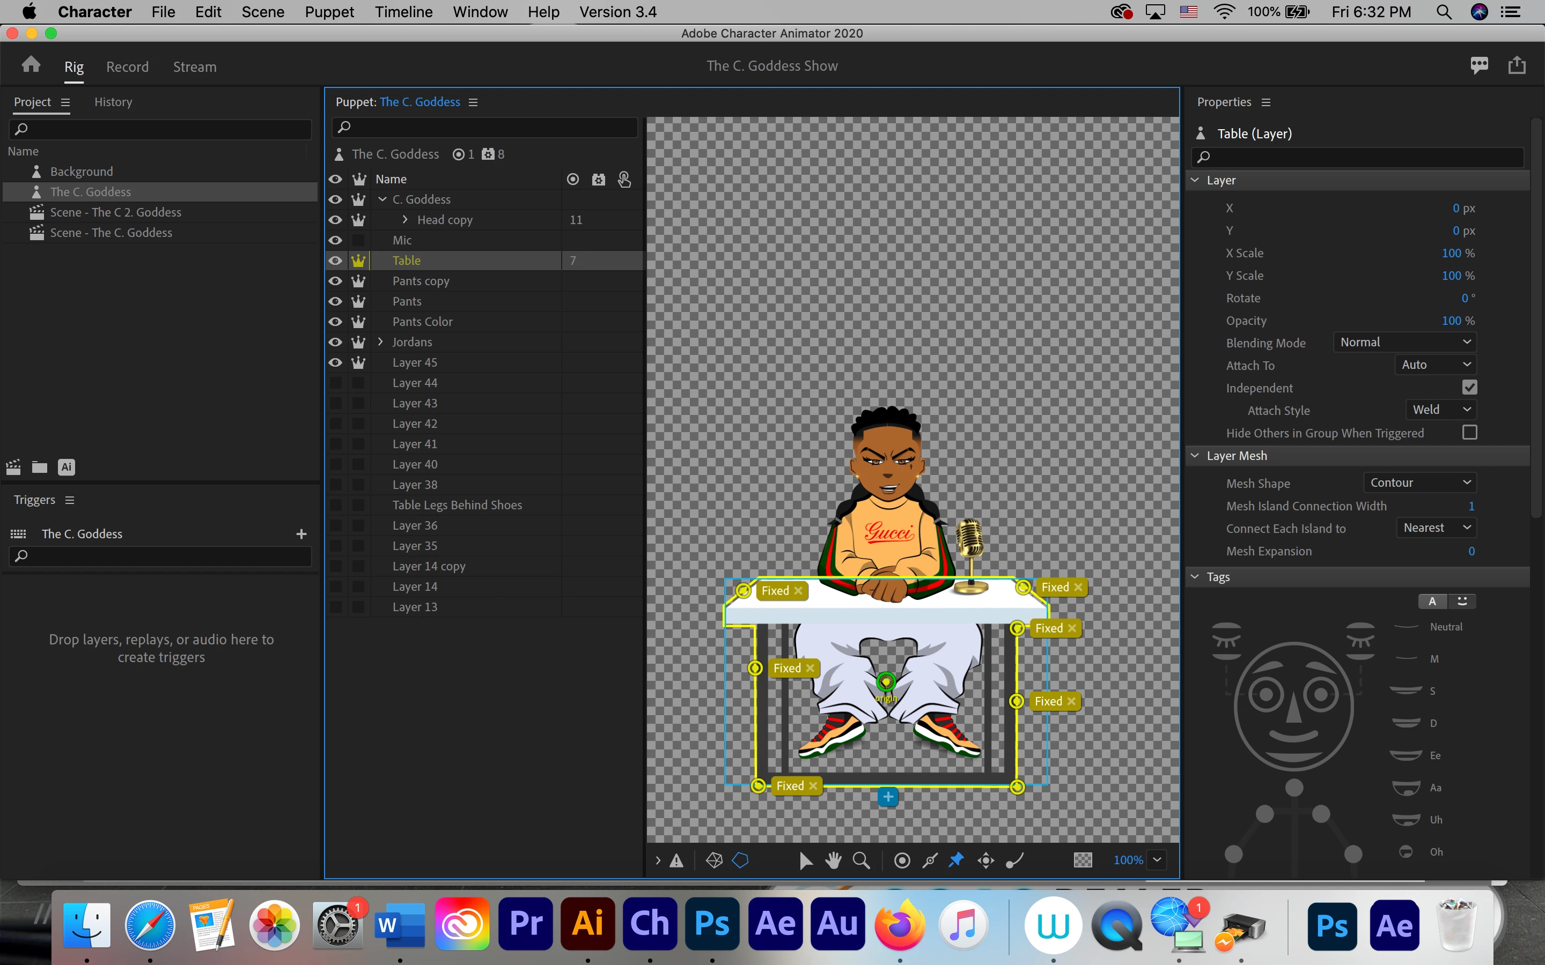Select the Hand tool in the puppet toolbar
The image size is (1545, 965).
pos(833,860)
